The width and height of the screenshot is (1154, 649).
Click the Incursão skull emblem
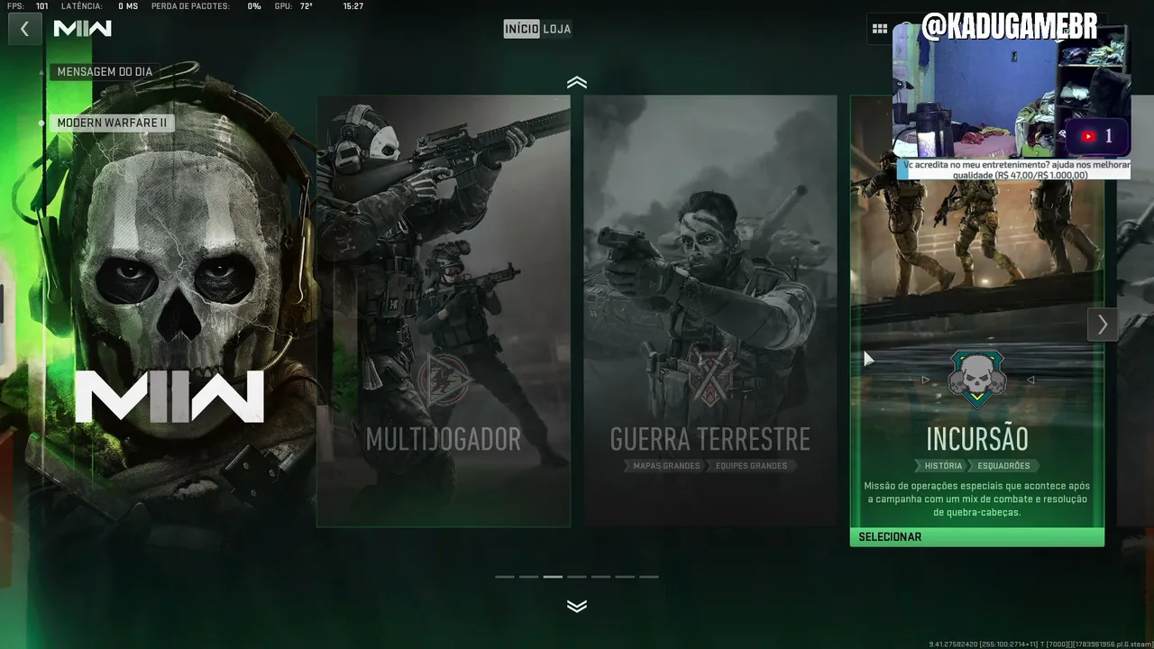977,379
